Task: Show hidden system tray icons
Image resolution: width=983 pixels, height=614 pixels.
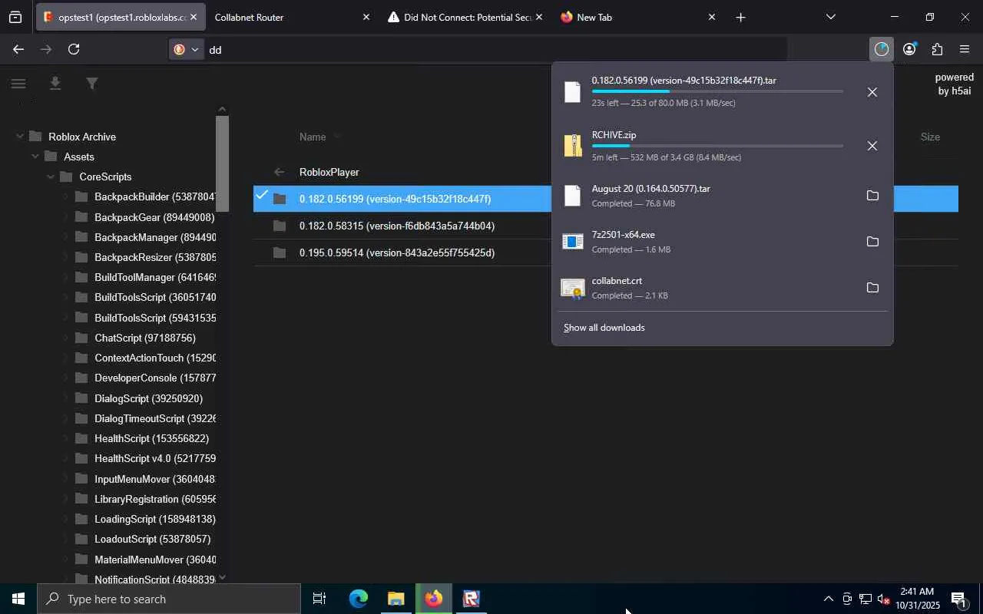Action: [x=828, y=599]
